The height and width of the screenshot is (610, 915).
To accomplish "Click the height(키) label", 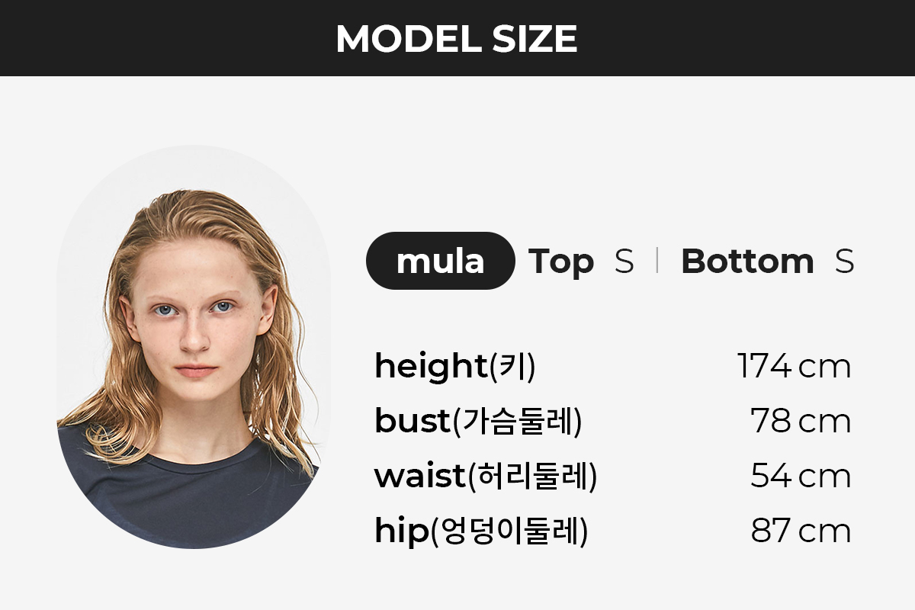I will pyautogui.click(x=455, y=367).
